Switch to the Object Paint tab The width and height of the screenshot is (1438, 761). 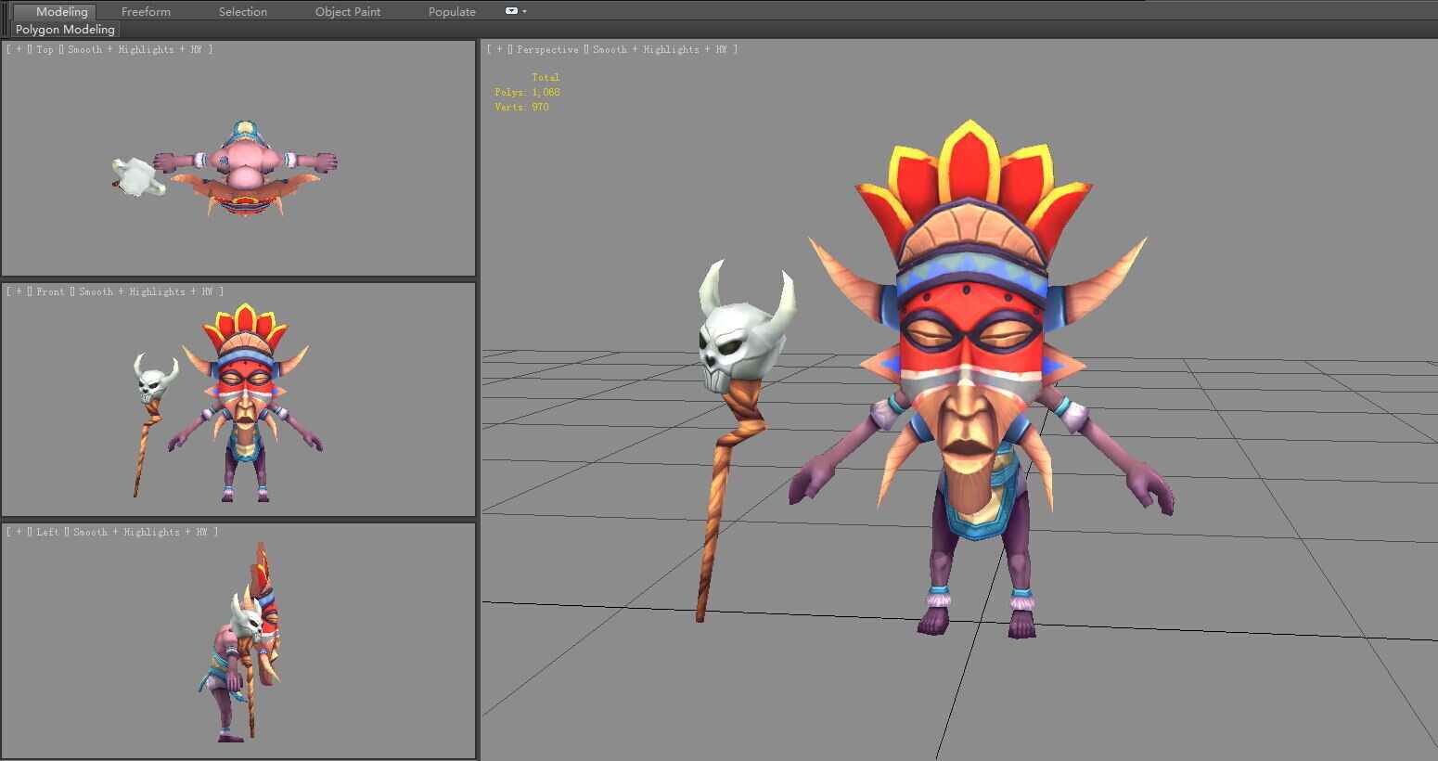(348, 12)
